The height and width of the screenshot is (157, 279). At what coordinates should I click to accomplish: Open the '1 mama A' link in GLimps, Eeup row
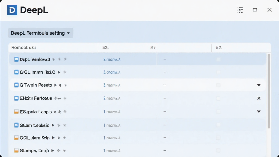tap(112, 150)
